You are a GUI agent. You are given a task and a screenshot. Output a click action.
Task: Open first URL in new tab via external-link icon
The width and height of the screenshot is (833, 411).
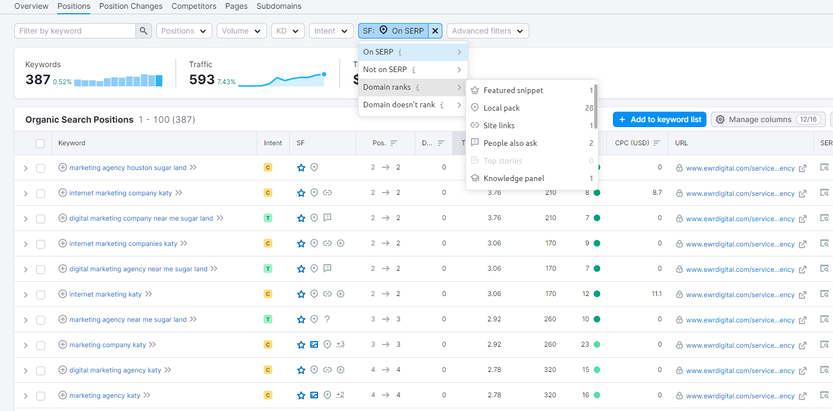803,167
